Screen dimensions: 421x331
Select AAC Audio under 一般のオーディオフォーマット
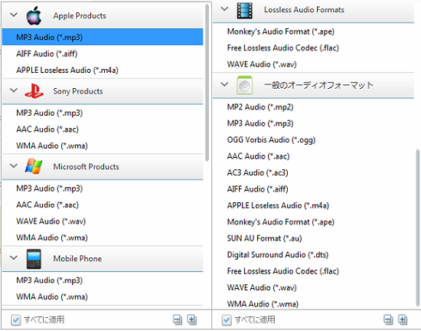coord(313,156)
